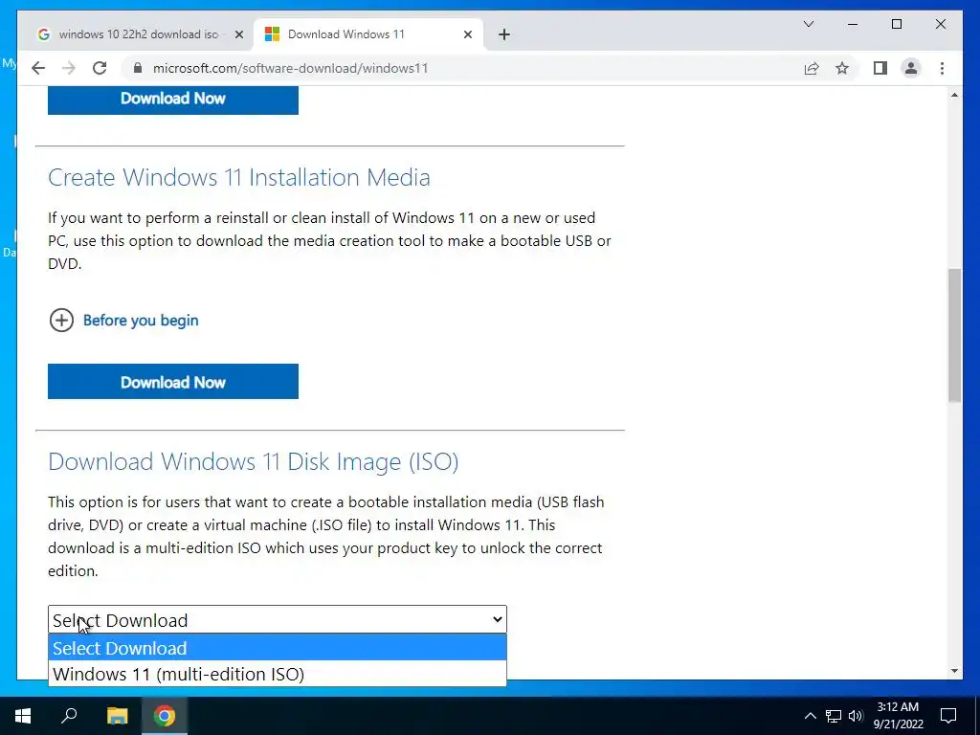Click the address bar URL
The image size is (980, 735).
(291, 68)
